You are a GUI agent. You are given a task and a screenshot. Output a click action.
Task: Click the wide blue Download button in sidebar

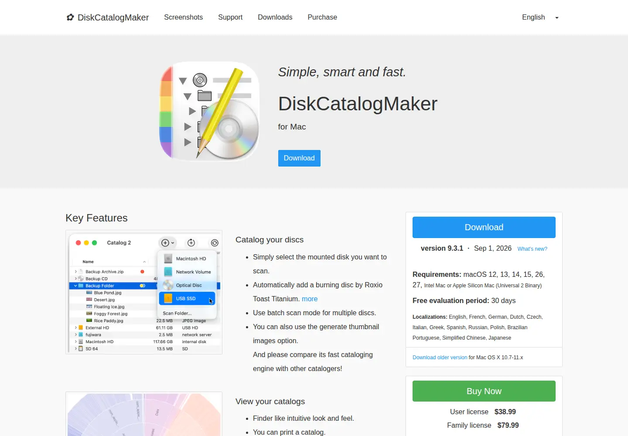tap(484, 227)
